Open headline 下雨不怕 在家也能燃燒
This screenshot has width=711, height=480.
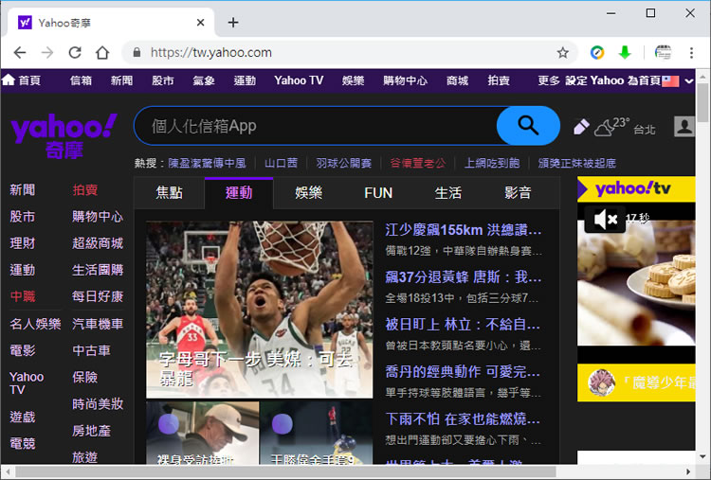[463, 418]
